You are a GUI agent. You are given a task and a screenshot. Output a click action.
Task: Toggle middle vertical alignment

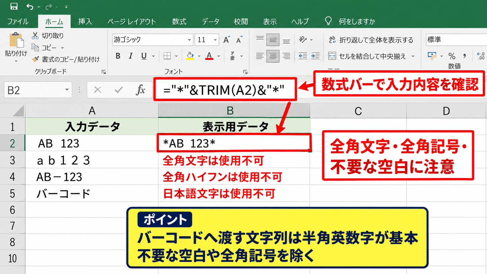pyautogui.click(x=273, y=40)
